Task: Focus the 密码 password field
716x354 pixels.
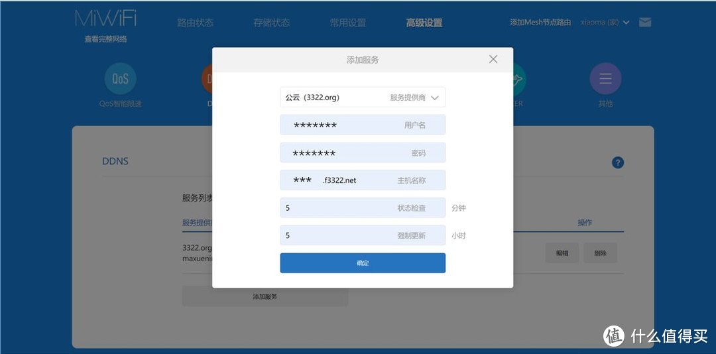Action: coord(363,152)
